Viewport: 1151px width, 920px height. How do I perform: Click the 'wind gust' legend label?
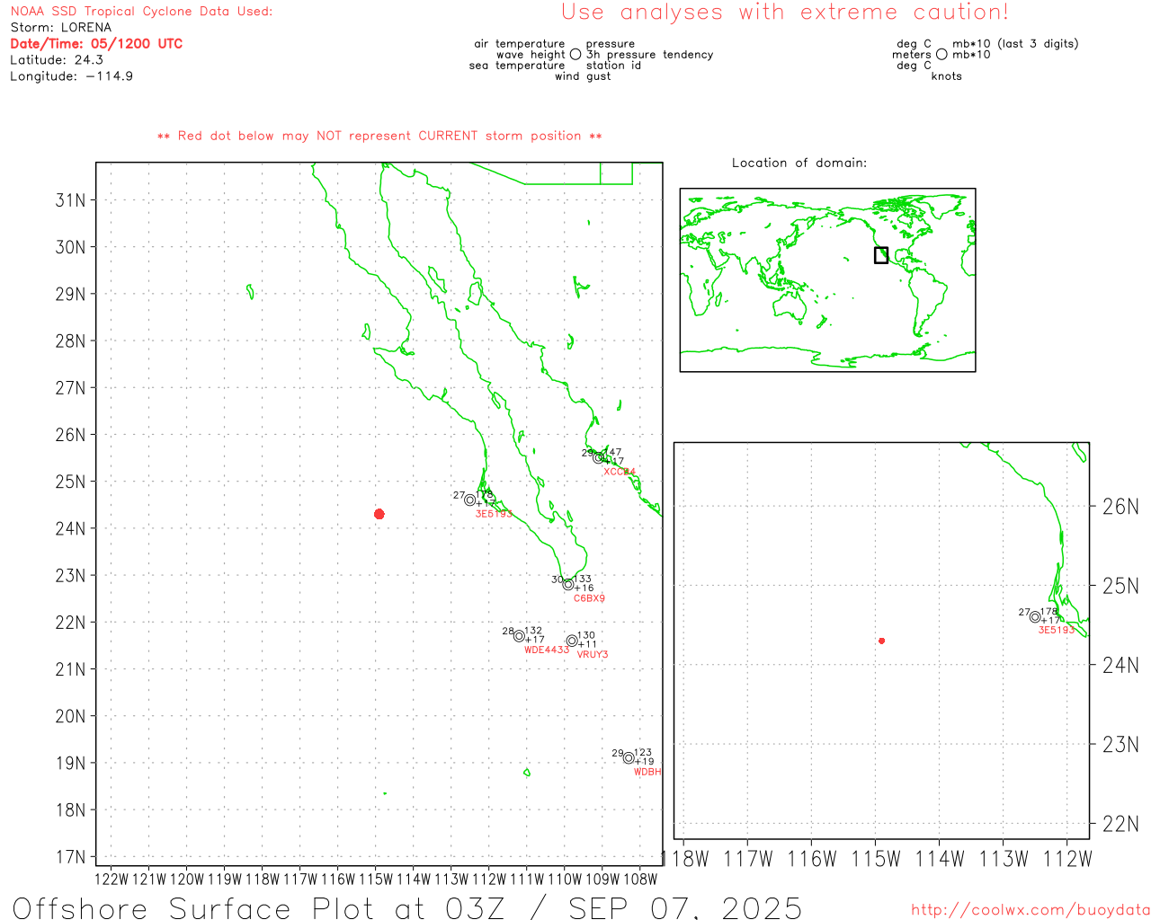pos(583,76)
